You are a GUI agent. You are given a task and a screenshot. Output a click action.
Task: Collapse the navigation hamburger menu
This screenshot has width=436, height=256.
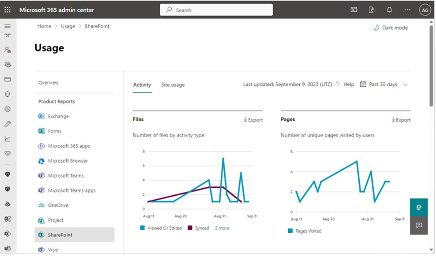8,26
